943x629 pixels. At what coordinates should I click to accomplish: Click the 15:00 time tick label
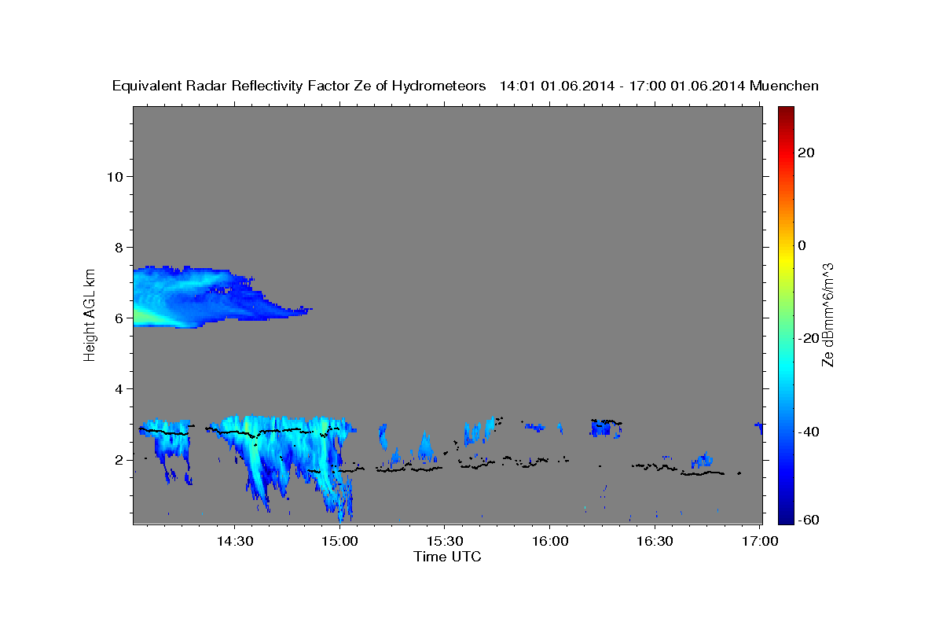pos(339,541)
